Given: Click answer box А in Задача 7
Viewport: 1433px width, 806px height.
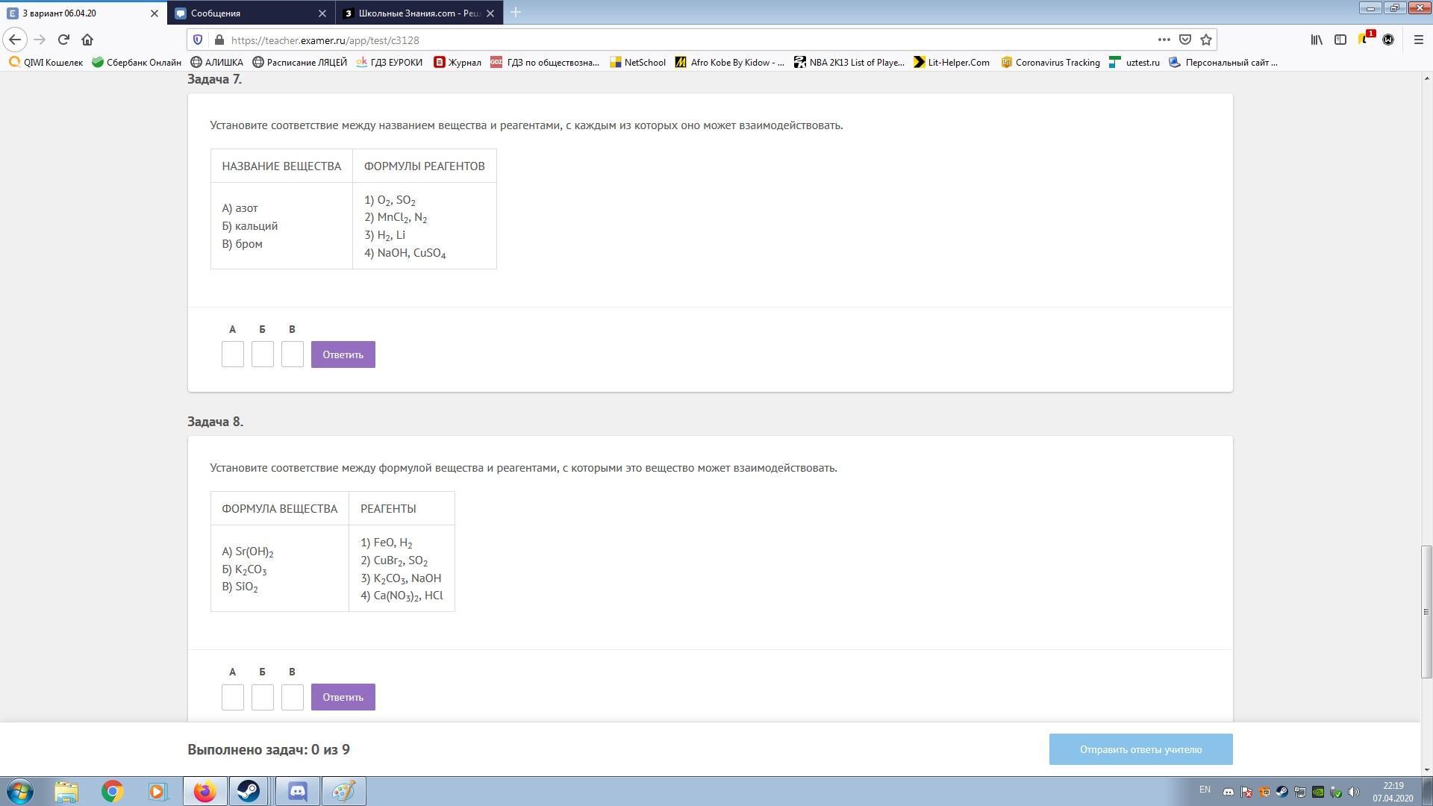Looking at the screenshot, I should pyautogui.click(x=232, y=354).
